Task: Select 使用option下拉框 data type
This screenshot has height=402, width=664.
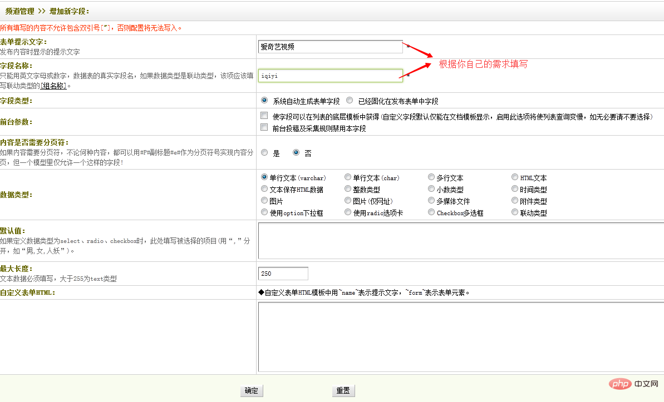Action: (x=264, y=212)
